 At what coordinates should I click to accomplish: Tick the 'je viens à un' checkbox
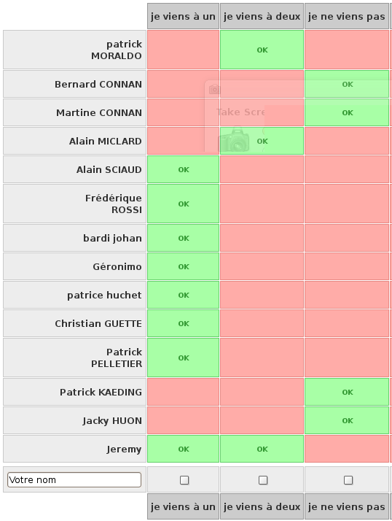click(184, 480)
